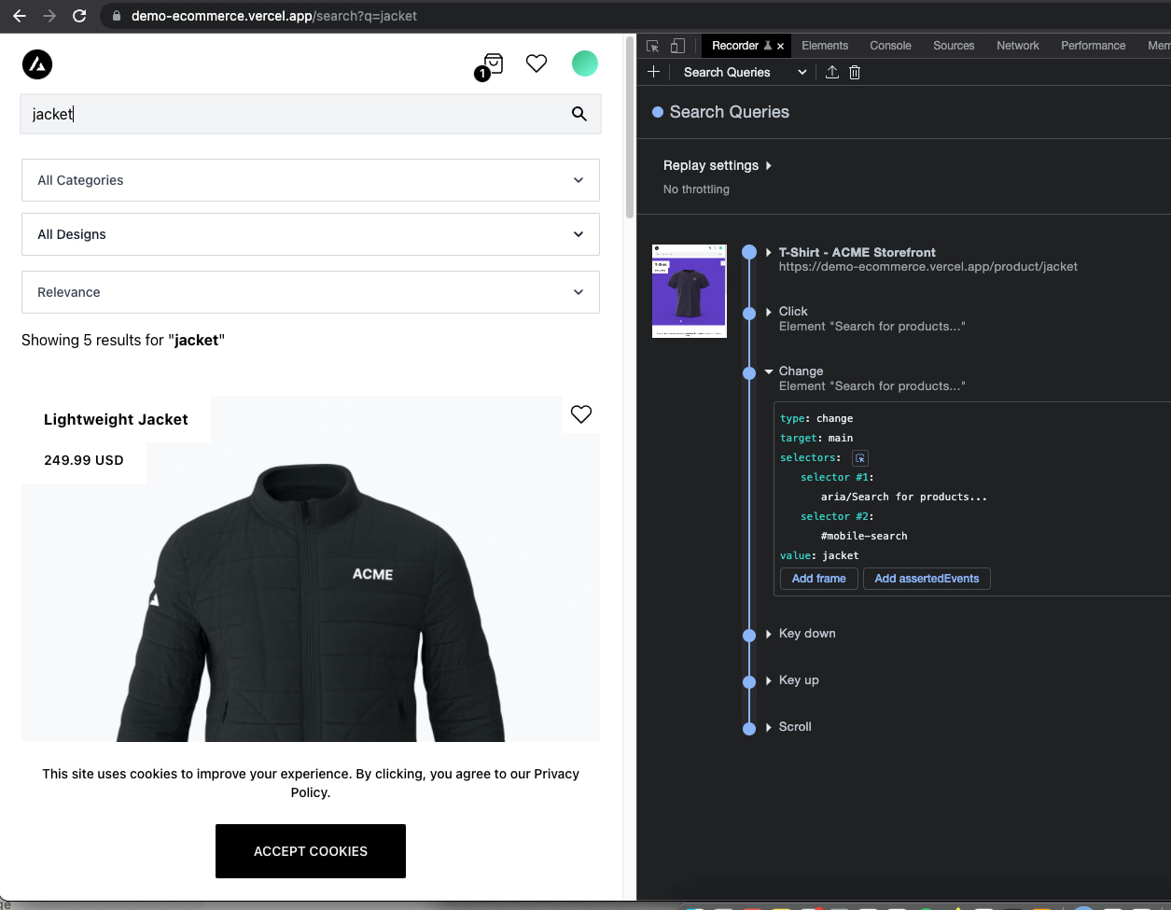The width and height of the screenshot is (1171, 910).
Task: Click the search magnifier icon
Action: (579, 114)
